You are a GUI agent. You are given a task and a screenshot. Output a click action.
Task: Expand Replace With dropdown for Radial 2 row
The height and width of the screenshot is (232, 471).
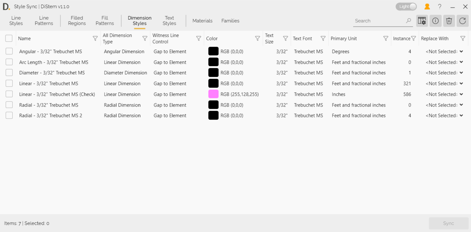pyautogui.click(x=461, y=115)
